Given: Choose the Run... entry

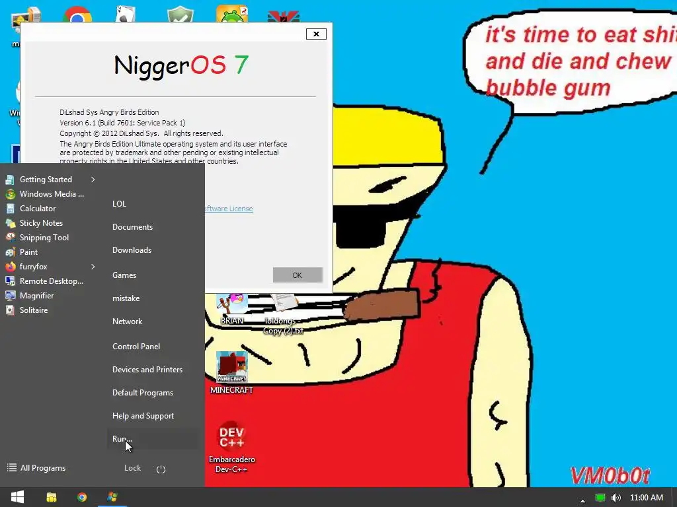Looking at the screenshot, I should point(153,439).
